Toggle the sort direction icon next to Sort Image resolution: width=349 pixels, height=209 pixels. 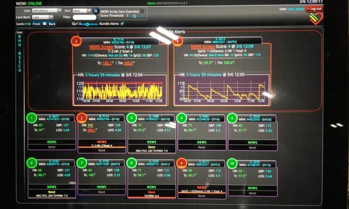pyautogui.click(x=96, y=11)
